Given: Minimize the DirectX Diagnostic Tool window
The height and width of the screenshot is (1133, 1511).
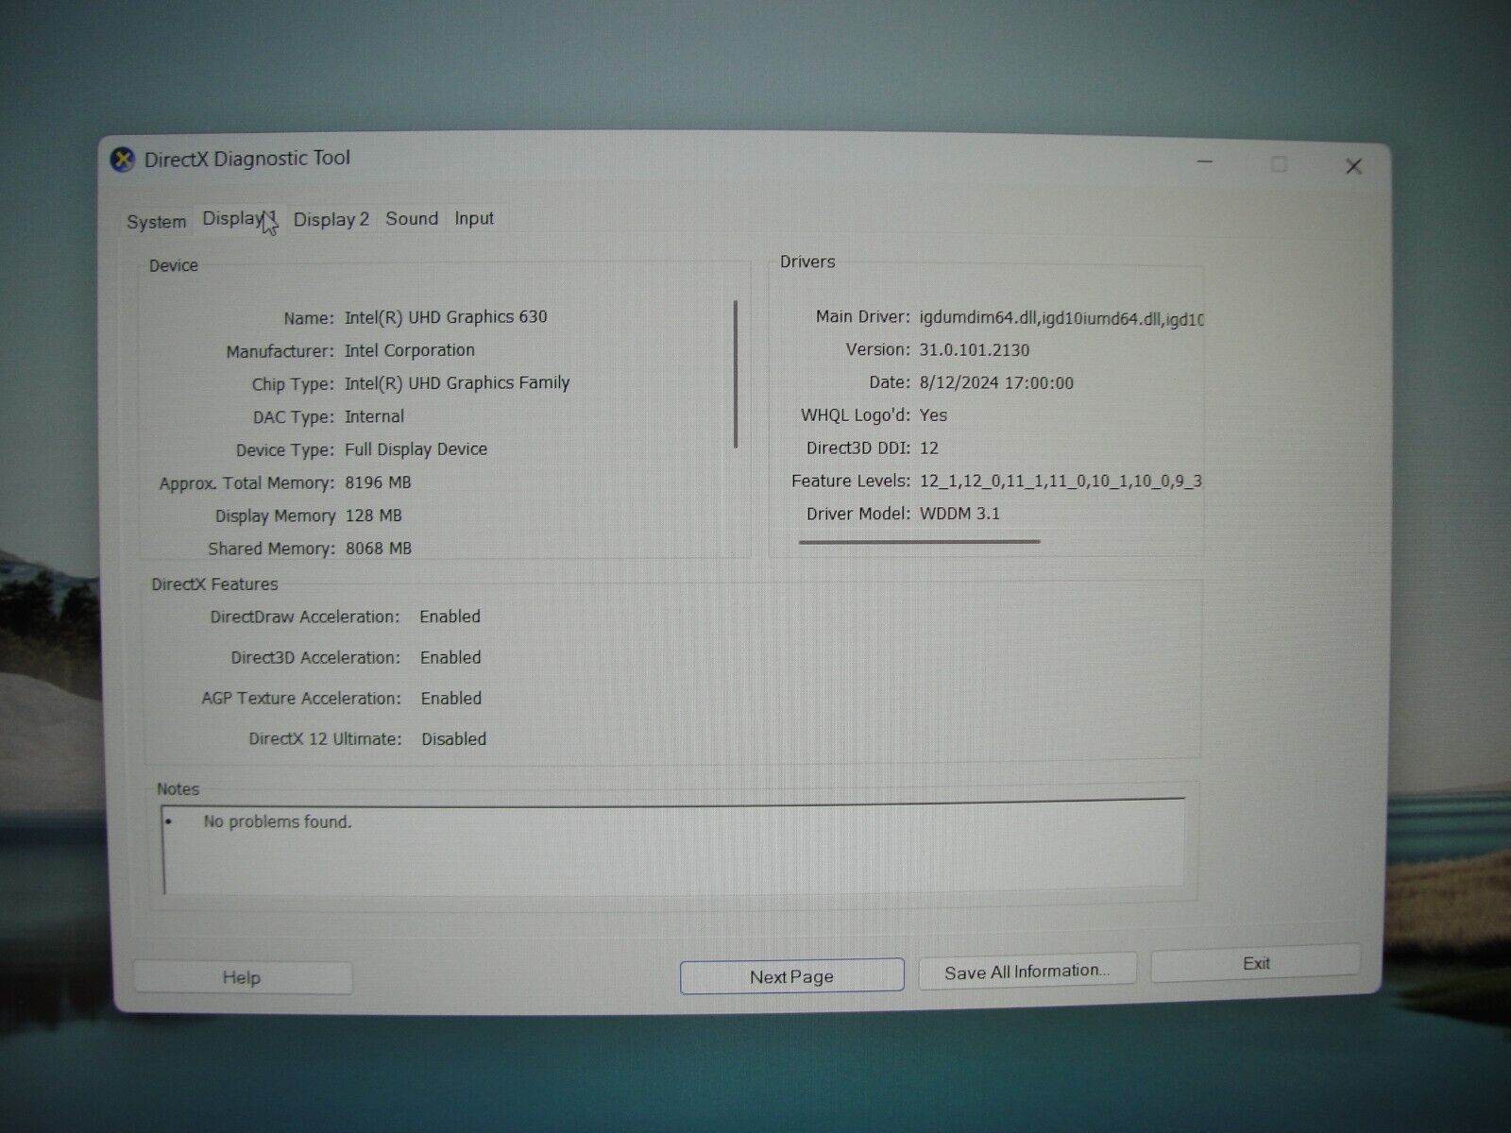Looking at the screenshot, I should (1201, 164).
